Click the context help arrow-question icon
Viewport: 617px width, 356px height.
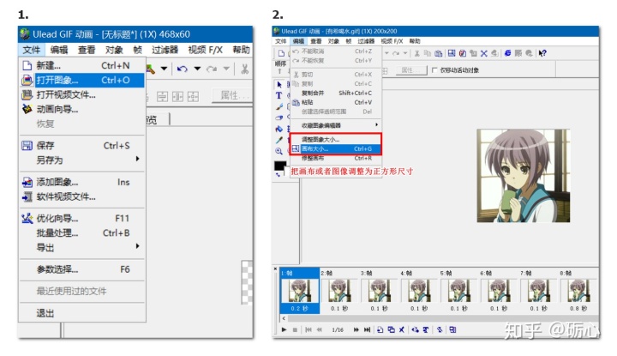[x=542, y=53]
